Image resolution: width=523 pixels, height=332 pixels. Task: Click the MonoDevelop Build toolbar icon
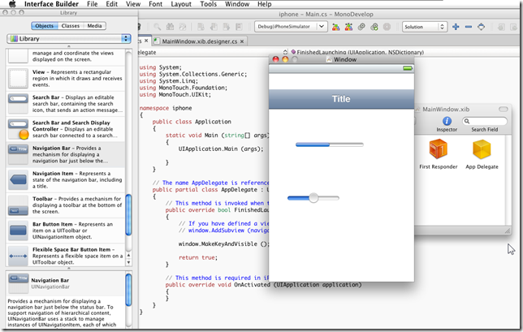pyautogui.click(x=336, y=27)
